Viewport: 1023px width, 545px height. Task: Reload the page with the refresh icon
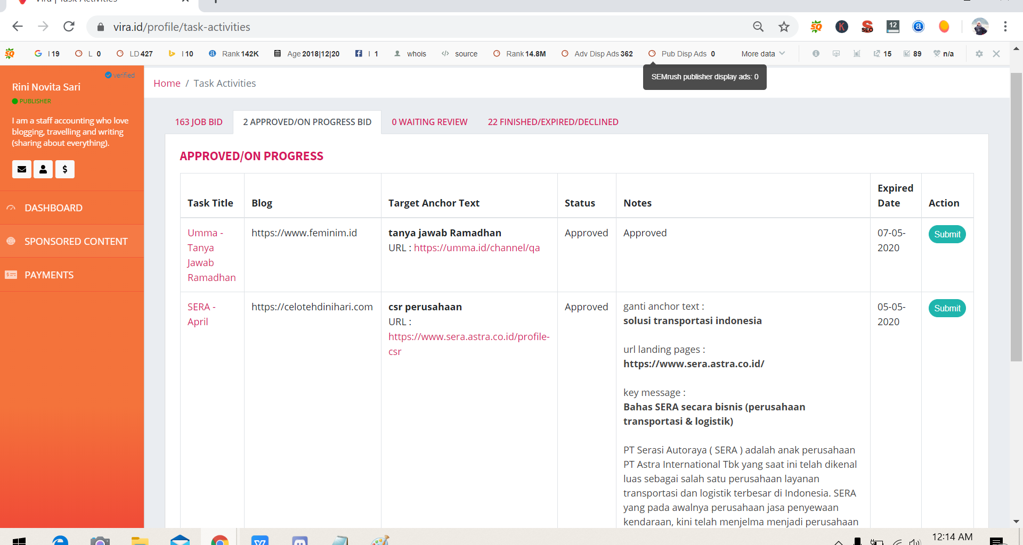click(69, 27)
